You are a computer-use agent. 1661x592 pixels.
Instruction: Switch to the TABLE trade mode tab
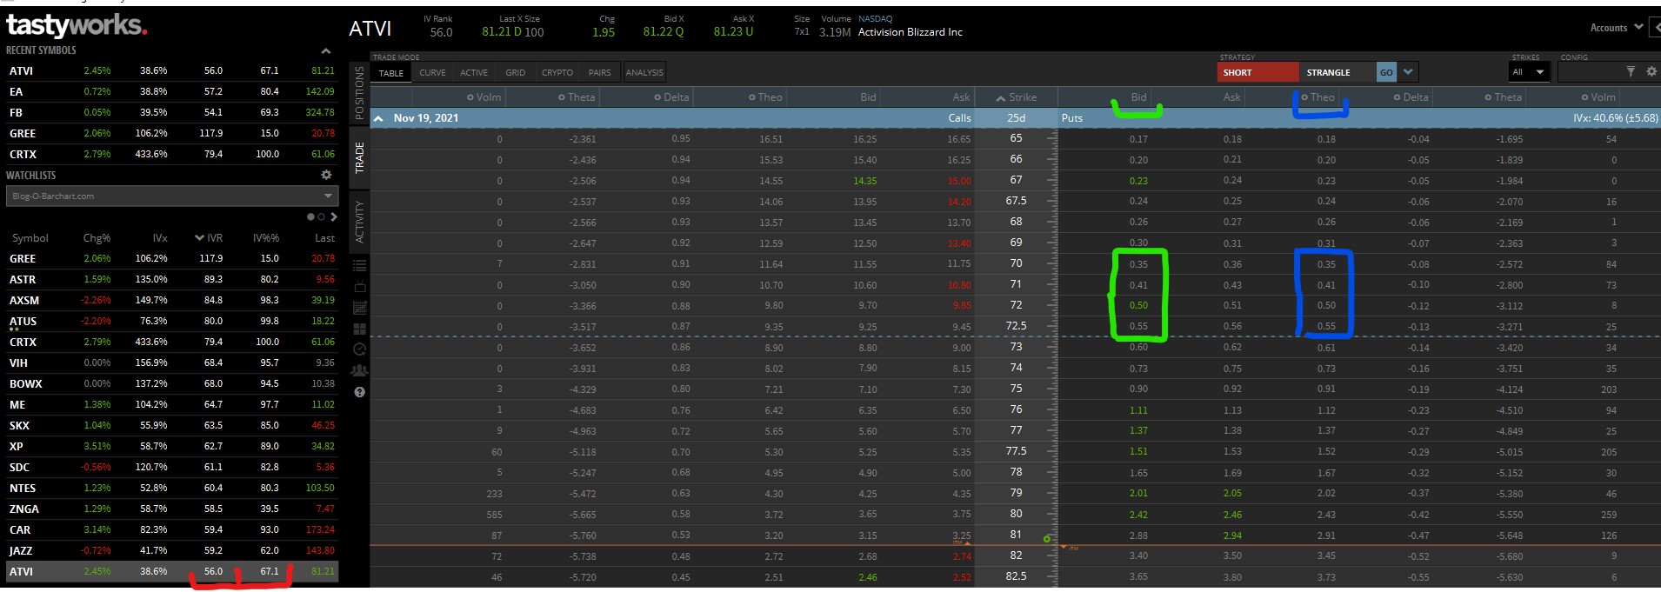pyautogui.click(x=391, y=73)
